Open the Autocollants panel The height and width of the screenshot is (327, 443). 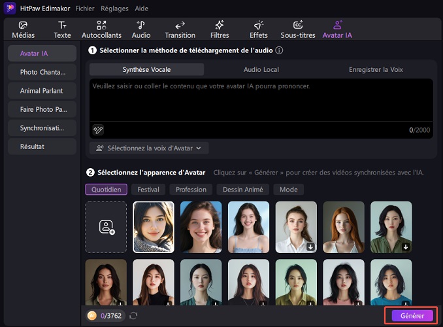click(x=101, y=29)
